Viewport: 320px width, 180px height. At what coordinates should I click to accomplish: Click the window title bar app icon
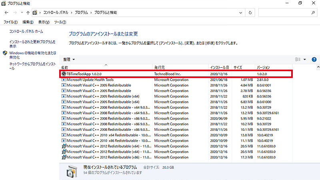(4, 4)
